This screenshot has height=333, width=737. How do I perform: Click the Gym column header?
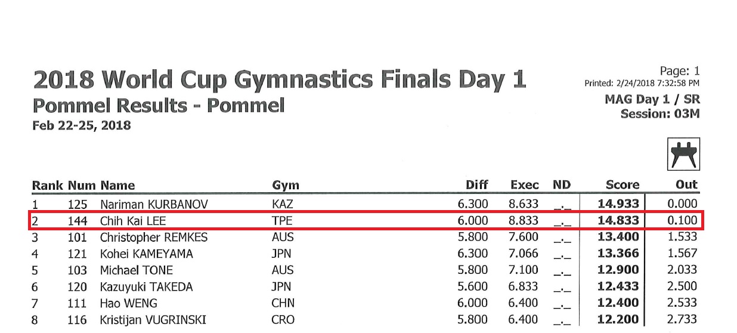tap(285, 185)
